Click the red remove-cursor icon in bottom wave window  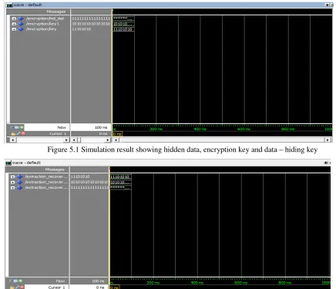pyautogui.click(x=22, y=287)
